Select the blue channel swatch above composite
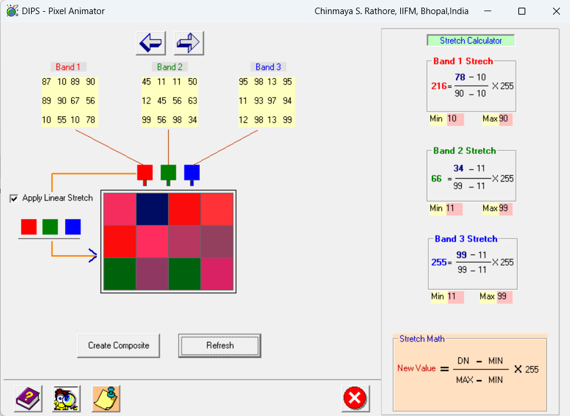The width and height of the screenshot is (570, 416). (192, 172)
